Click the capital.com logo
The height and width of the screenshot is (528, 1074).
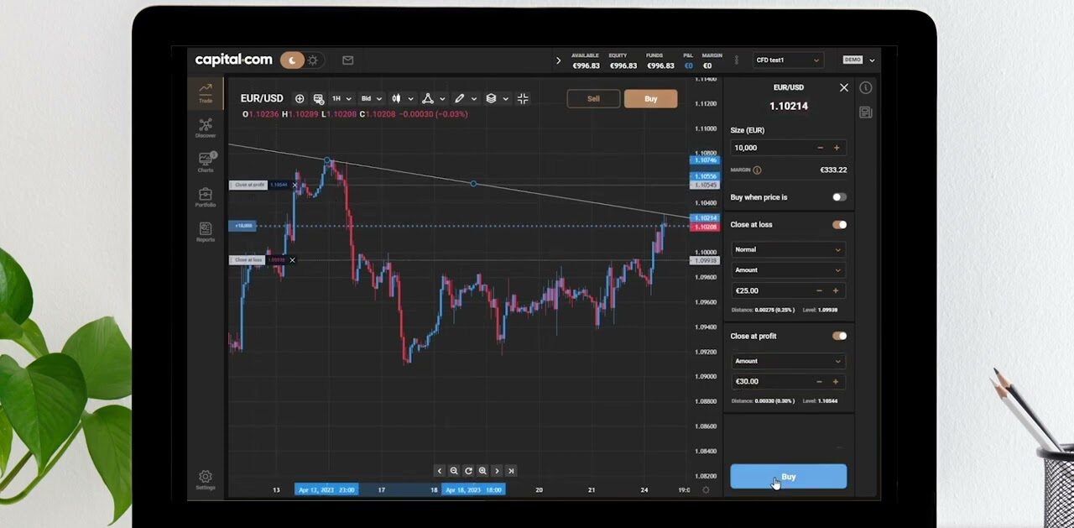pyautogui.click(x=233, y=60)
